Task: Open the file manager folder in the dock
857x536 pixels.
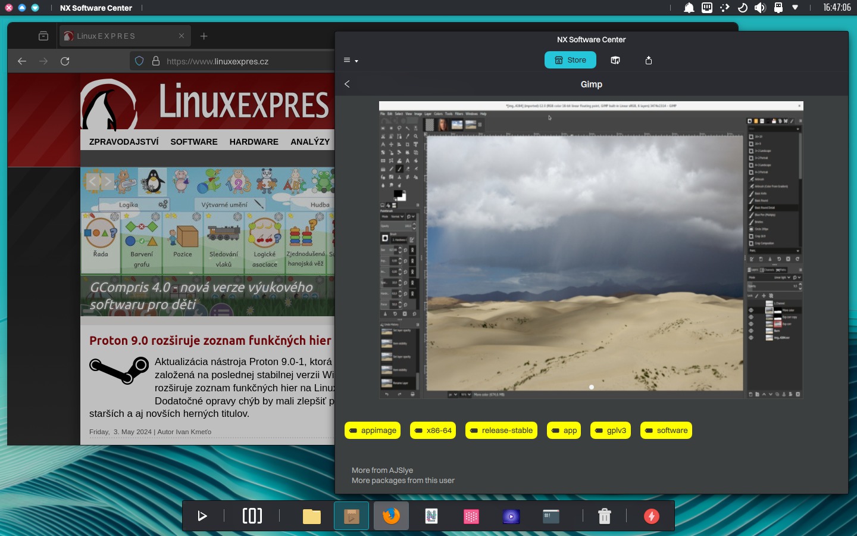Action: 311,516
